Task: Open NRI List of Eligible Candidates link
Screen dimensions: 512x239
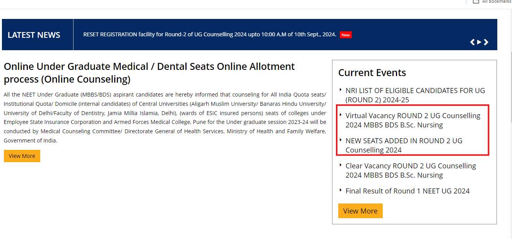Action: point(415,95)
